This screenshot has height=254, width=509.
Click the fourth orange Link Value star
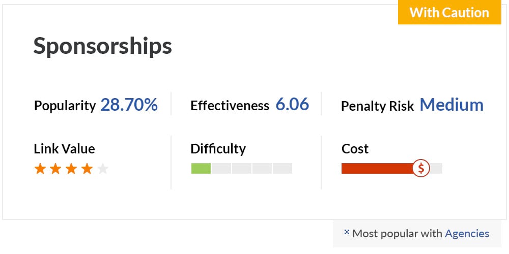click(x=87, y=169)
